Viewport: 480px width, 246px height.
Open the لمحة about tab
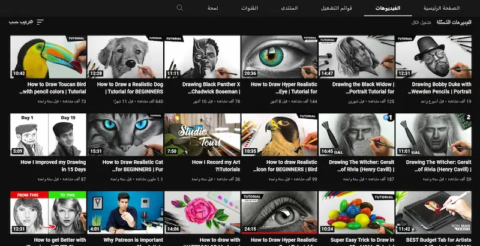[x=212, y=8]
